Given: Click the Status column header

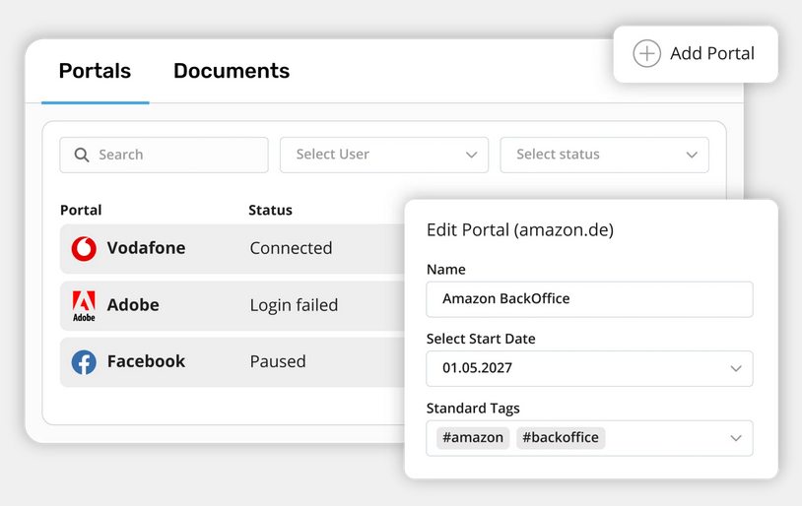Looking at the screenshot, I should click(270, 210).
